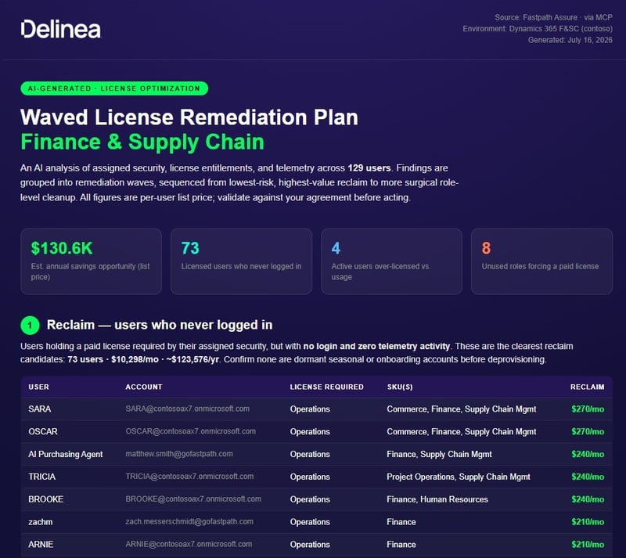The image size is (626, 558).
Task: Select the 4 over-licensed users card
Action: click(x=391, y=261)
